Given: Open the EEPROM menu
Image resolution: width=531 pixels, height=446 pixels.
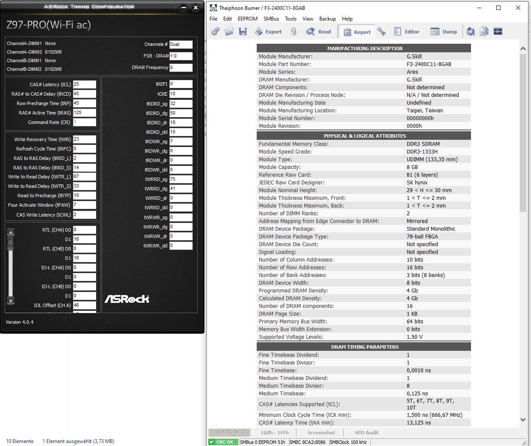Looking at the screenshot, I should tap(248, 19).
